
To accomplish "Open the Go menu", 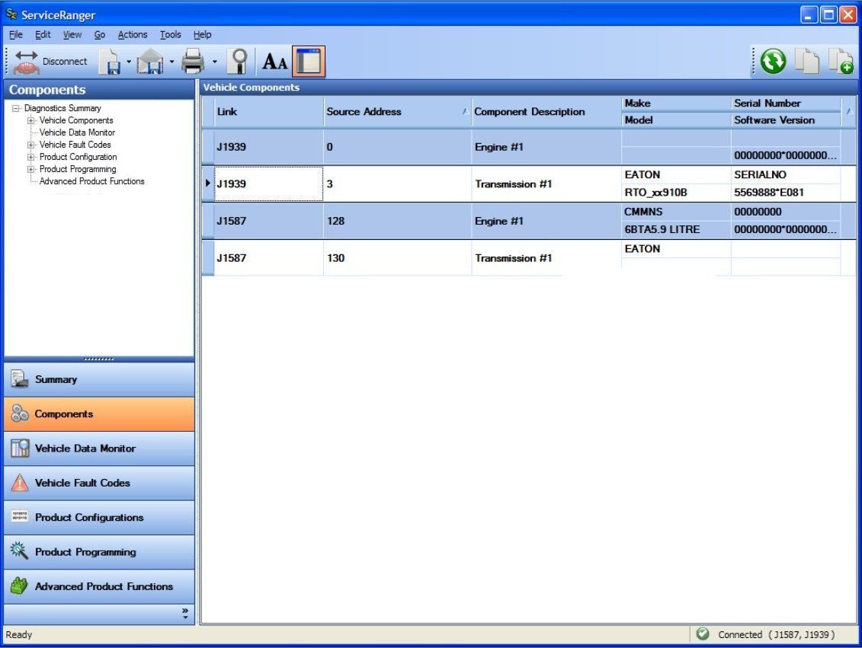I will click(100, 34).
